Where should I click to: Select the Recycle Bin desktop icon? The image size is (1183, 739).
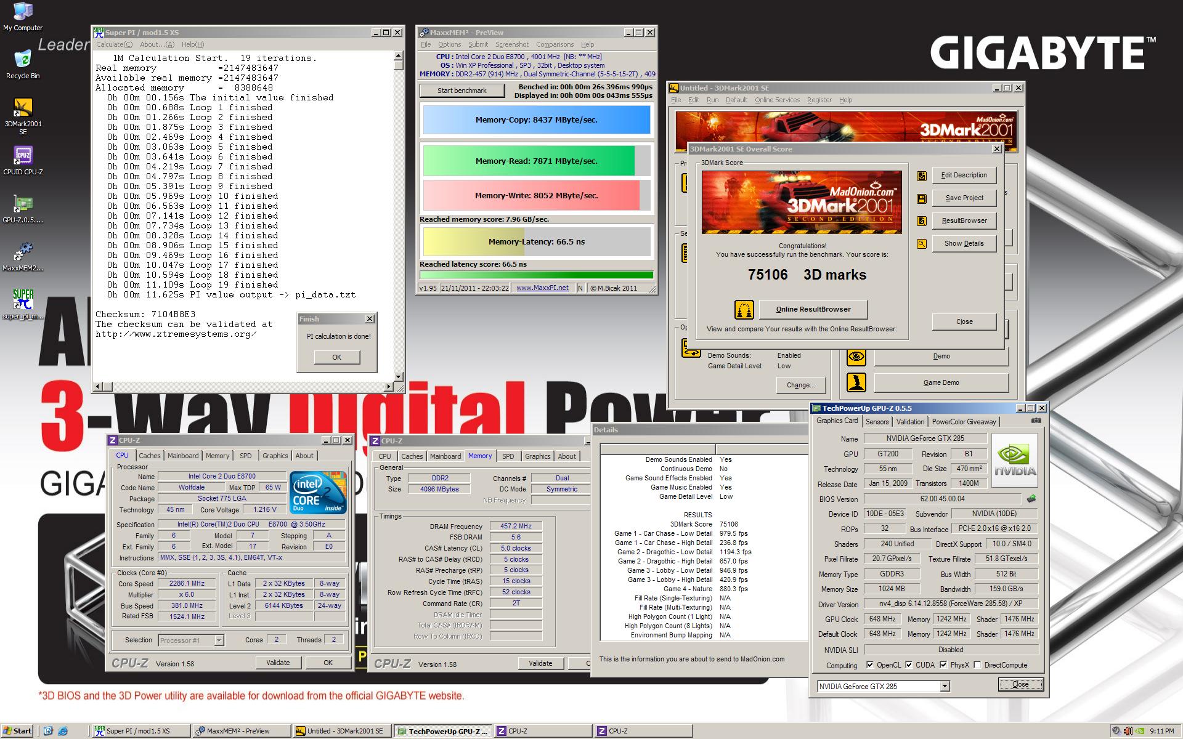23,65
